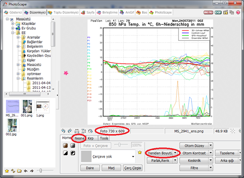Viewport: 244px width, 178px height.
Task: Click the yellow star next to frame dropdown
Action: click(140, 153)
